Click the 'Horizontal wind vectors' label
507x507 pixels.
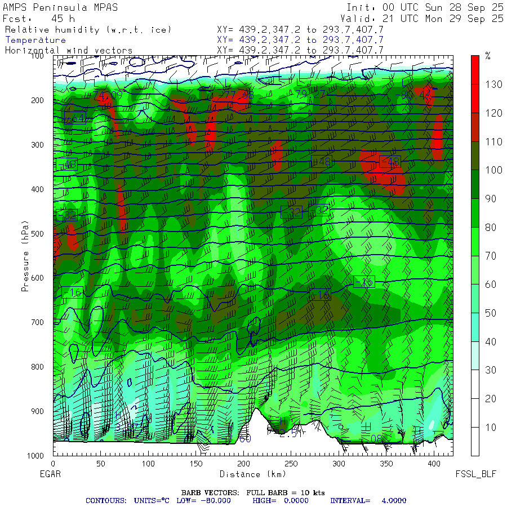pos(69,50)
